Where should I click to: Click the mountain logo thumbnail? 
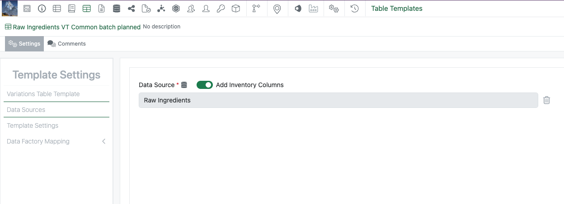pyautogui.click(x=10, y=9)
